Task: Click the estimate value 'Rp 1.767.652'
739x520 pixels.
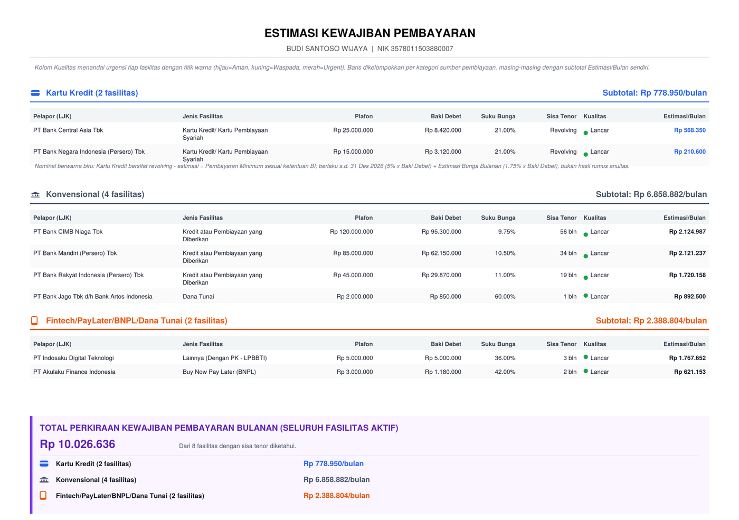Action: [687, 358]
